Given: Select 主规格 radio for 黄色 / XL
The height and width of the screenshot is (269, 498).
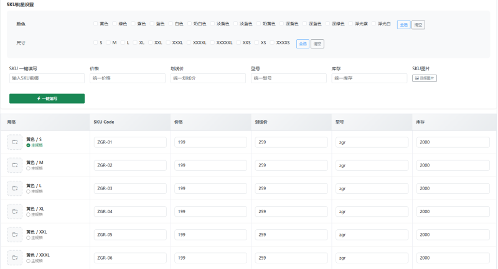Looking at the screenshot, I should point(28,214).
